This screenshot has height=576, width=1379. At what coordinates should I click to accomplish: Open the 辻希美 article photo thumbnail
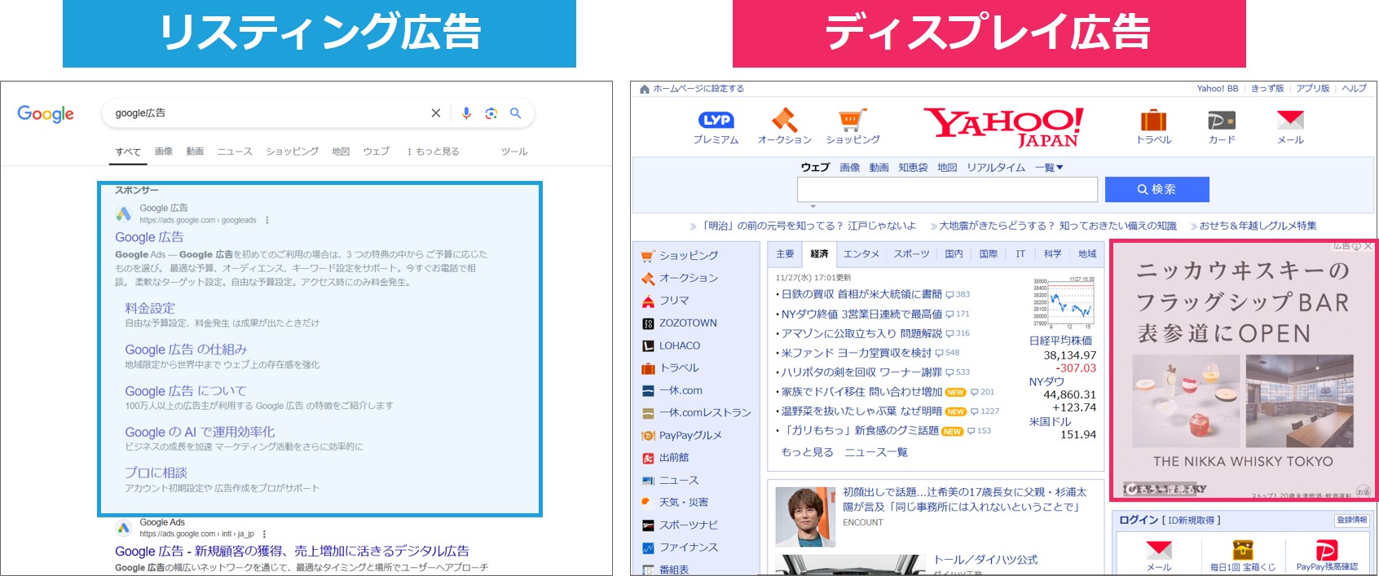805,517
